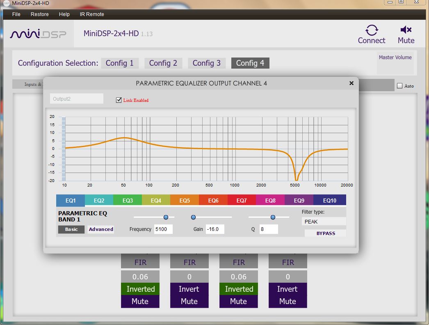Open the Restore menu
Viewport: 429px width, 325px height.
[40, 14]
